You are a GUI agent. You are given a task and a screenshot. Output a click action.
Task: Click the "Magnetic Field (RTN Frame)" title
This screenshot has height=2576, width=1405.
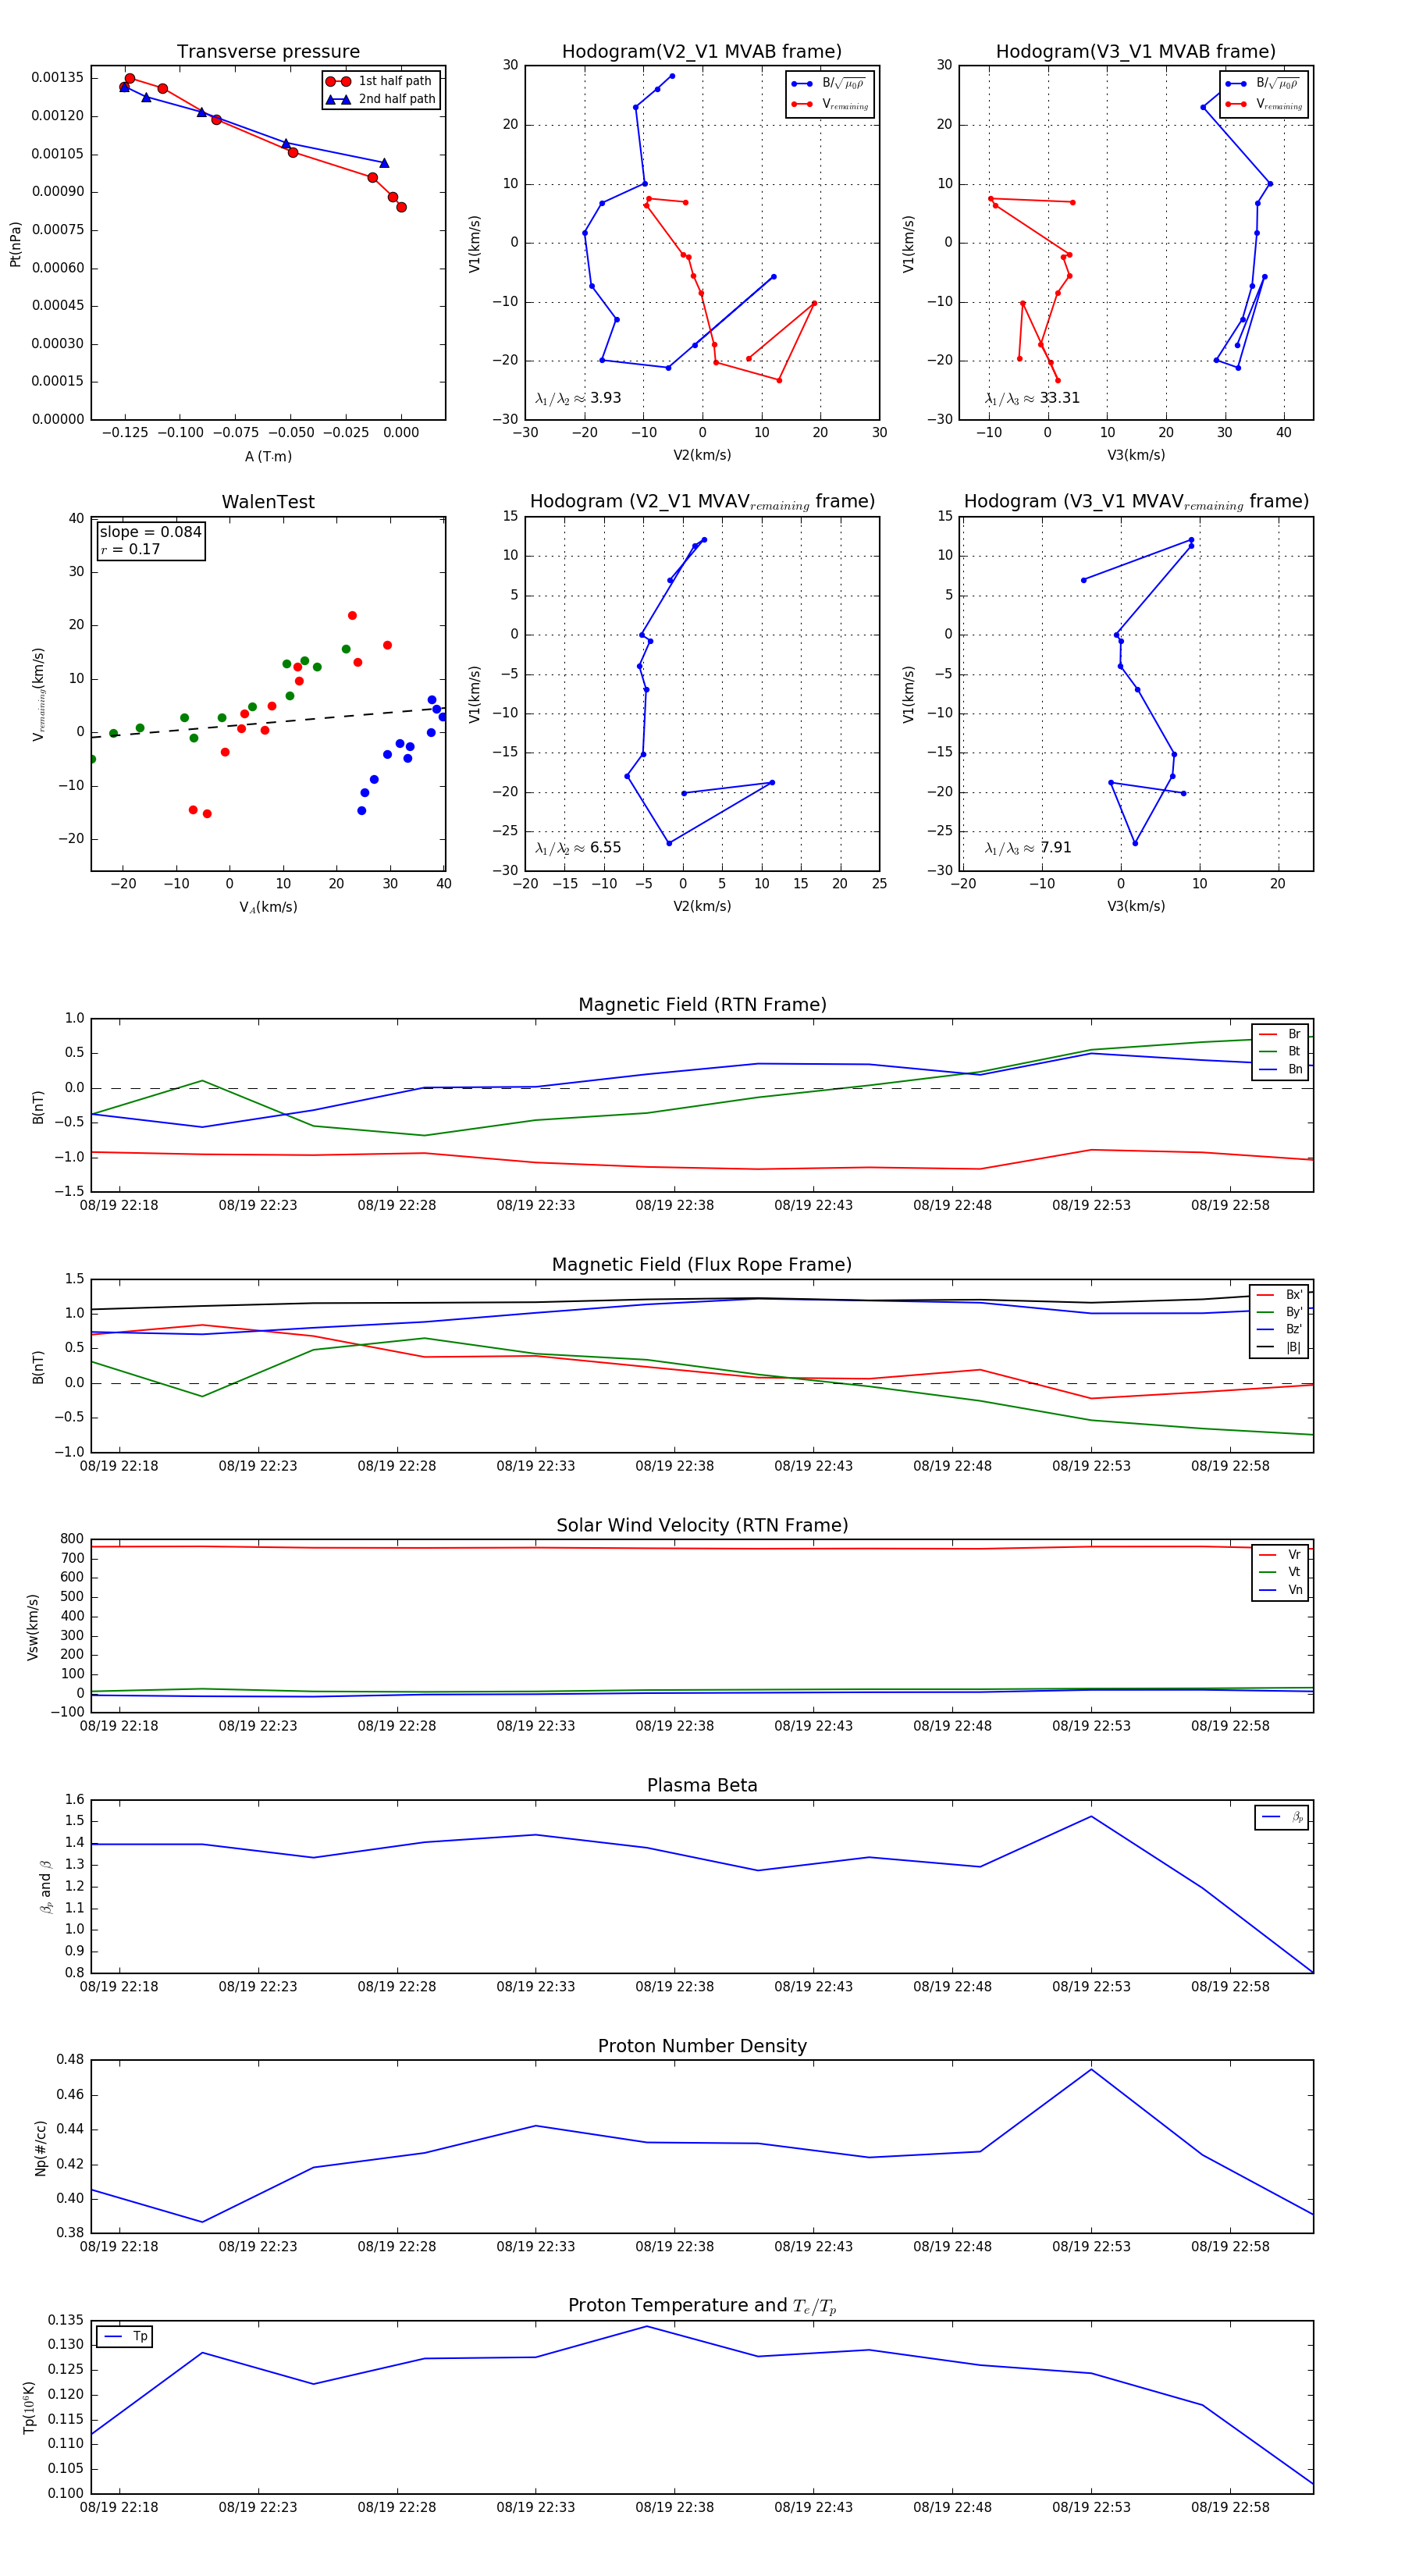[x=702, y=1005]
